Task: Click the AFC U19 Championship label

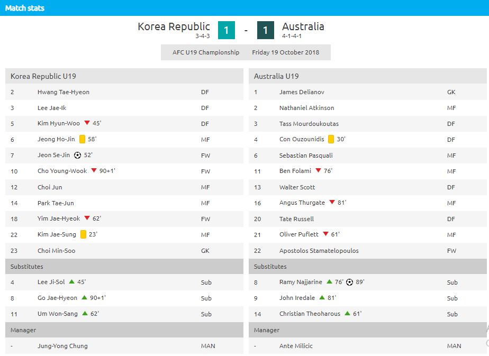Action: [206, 52]
